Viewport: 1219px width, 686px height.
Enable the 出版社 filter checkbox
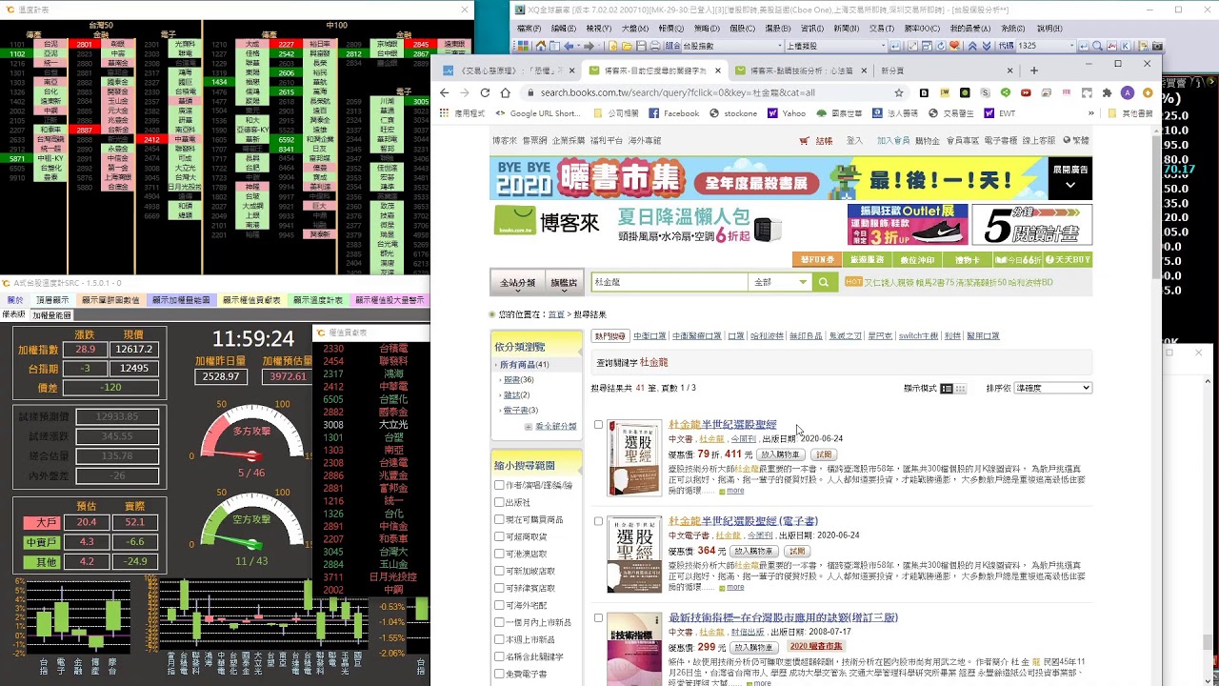click(x=499, y=502)
